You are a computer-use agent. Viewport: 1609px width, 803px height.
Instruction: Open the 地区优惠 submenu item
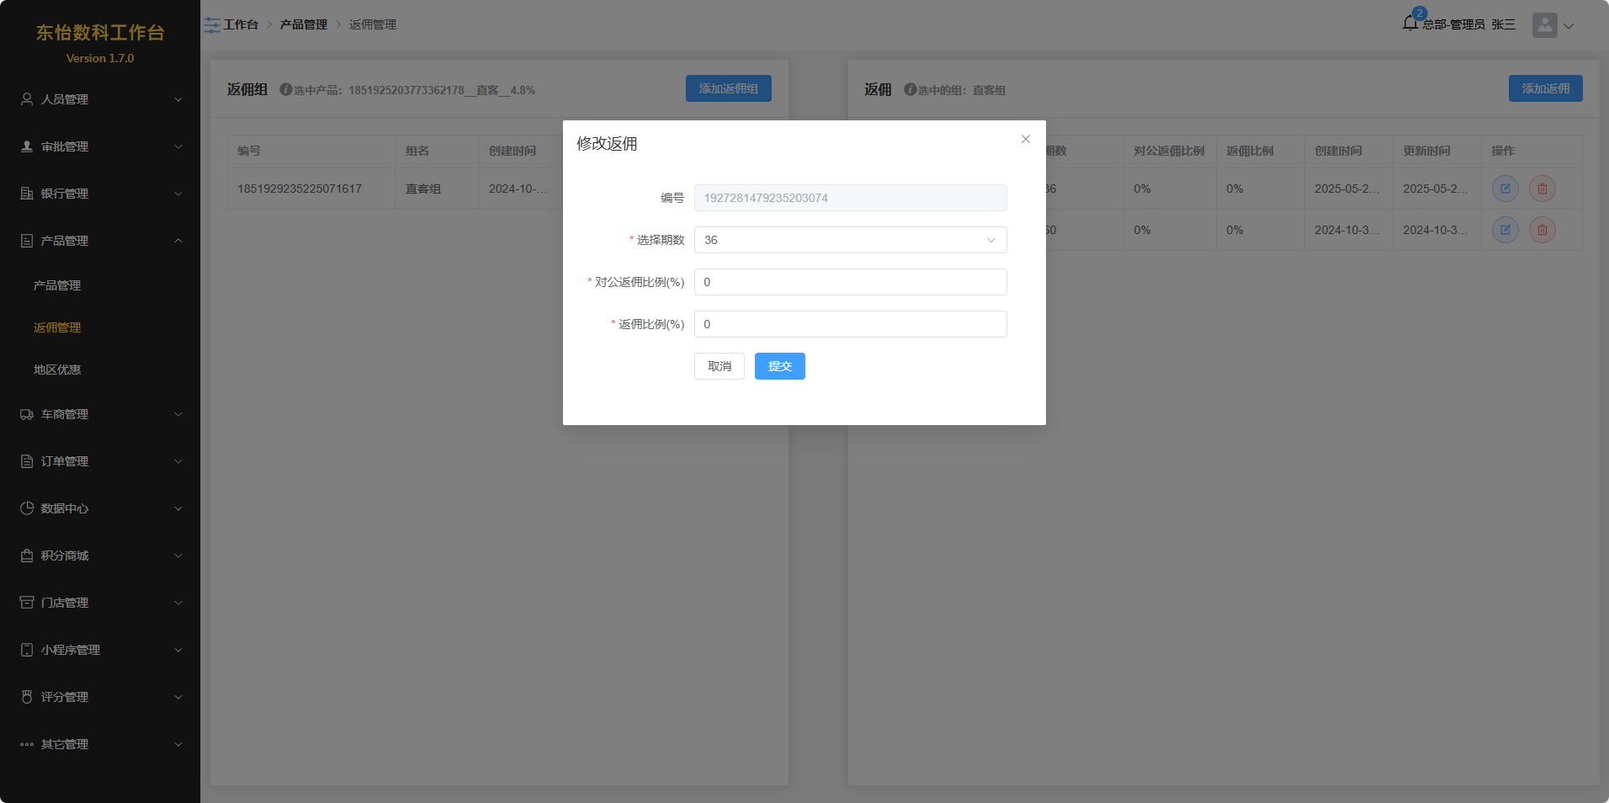(x=57, y=370)
